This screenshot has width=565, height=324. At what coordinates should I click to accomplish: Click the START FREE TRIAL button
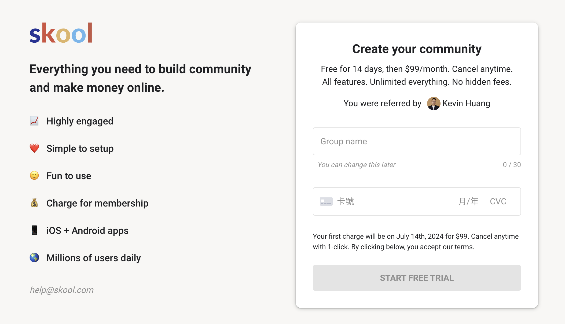[x=417, y=278]
